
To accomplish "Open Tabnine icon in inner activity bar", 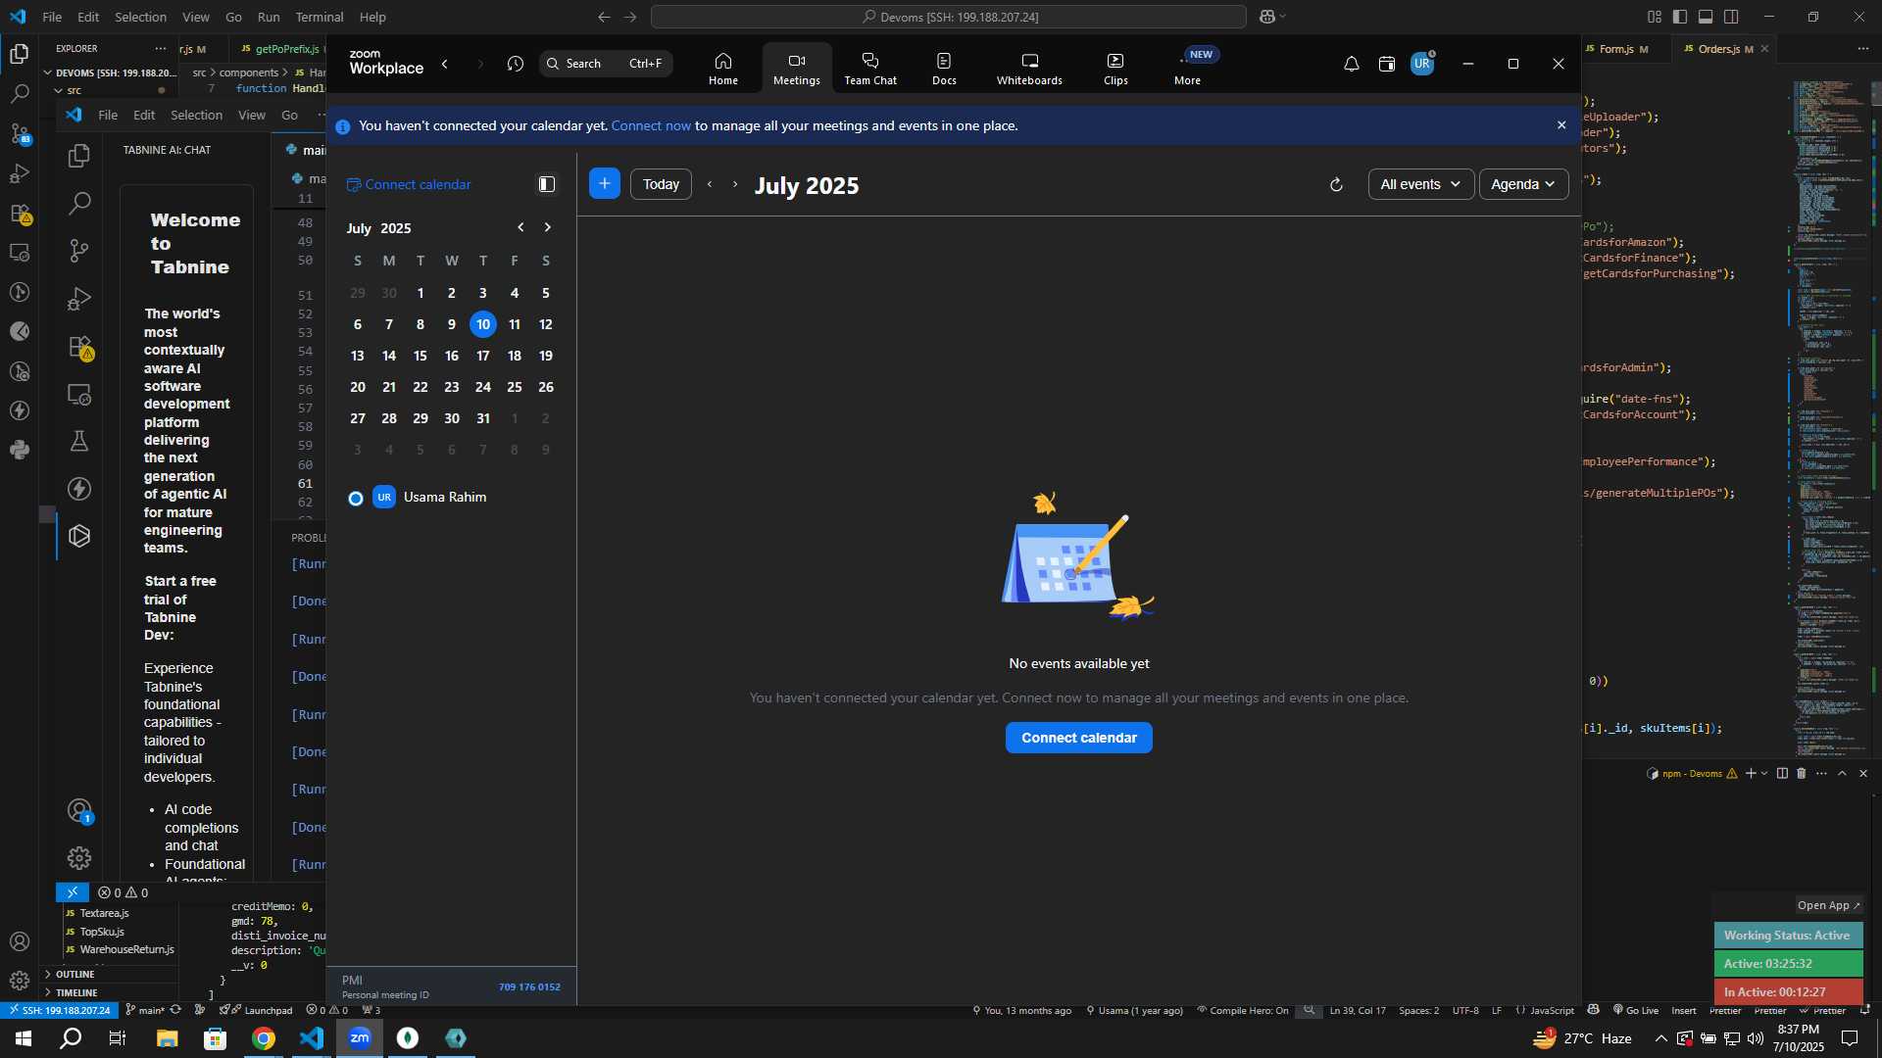I will (79, 536).
